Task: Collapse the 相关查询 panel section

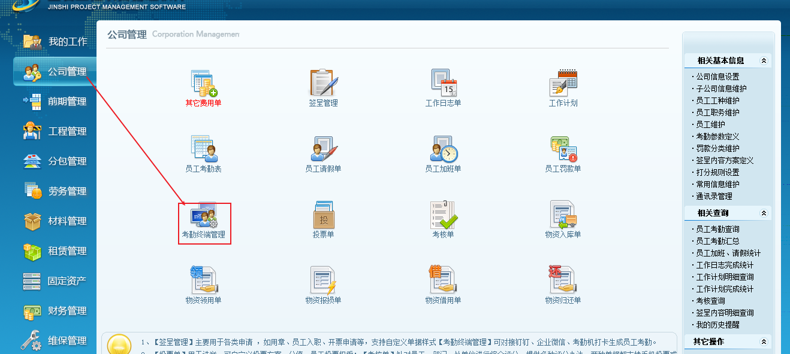Action: (763, 213)
